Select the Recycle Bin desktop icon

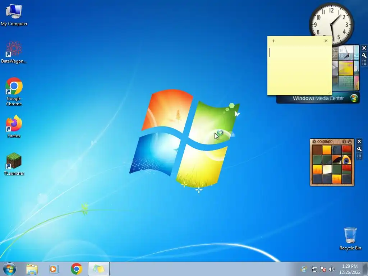[350, 239]
